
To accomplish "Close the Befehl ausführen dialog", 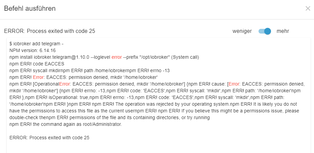I will click(x=308, y=8).
